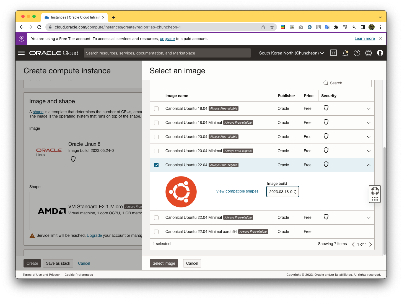Click the shape link in Image and shape
The image size is (402, 299).
(38, 112)
